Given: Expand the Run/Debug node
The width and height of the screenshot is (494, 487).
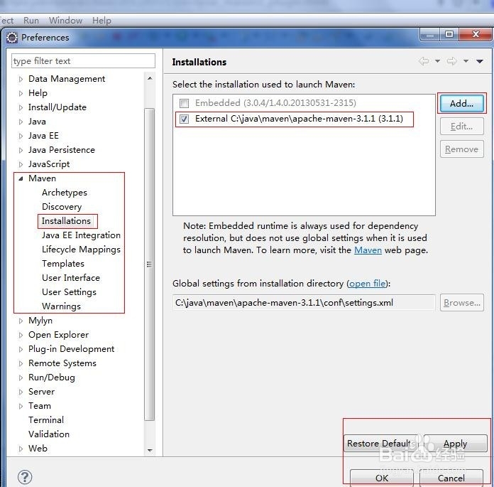Looking at the screenshot, I should click(21, 378).
